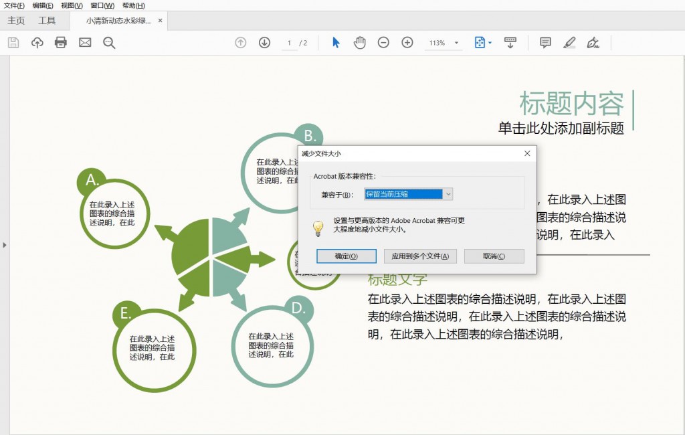Open the 窗口(W) menu
The width and height of the screenshot is (685, 435).
[102, 5]
